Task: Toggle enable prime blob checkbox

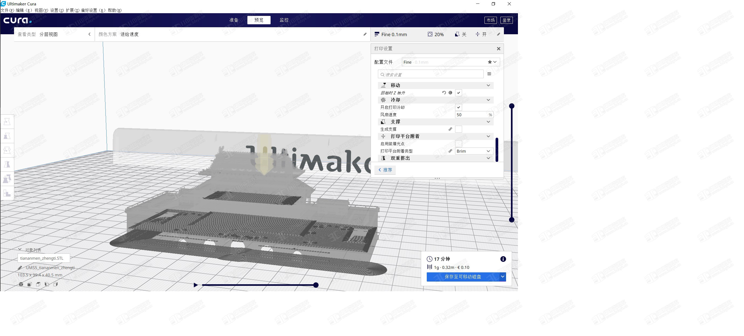Action: click(458, 144)
